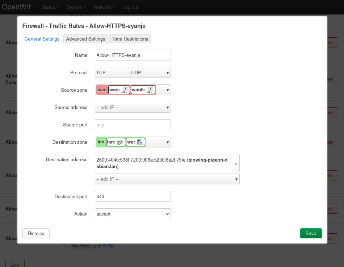
Task: Open the Time Restrictions tab
Action: [130, 39]
